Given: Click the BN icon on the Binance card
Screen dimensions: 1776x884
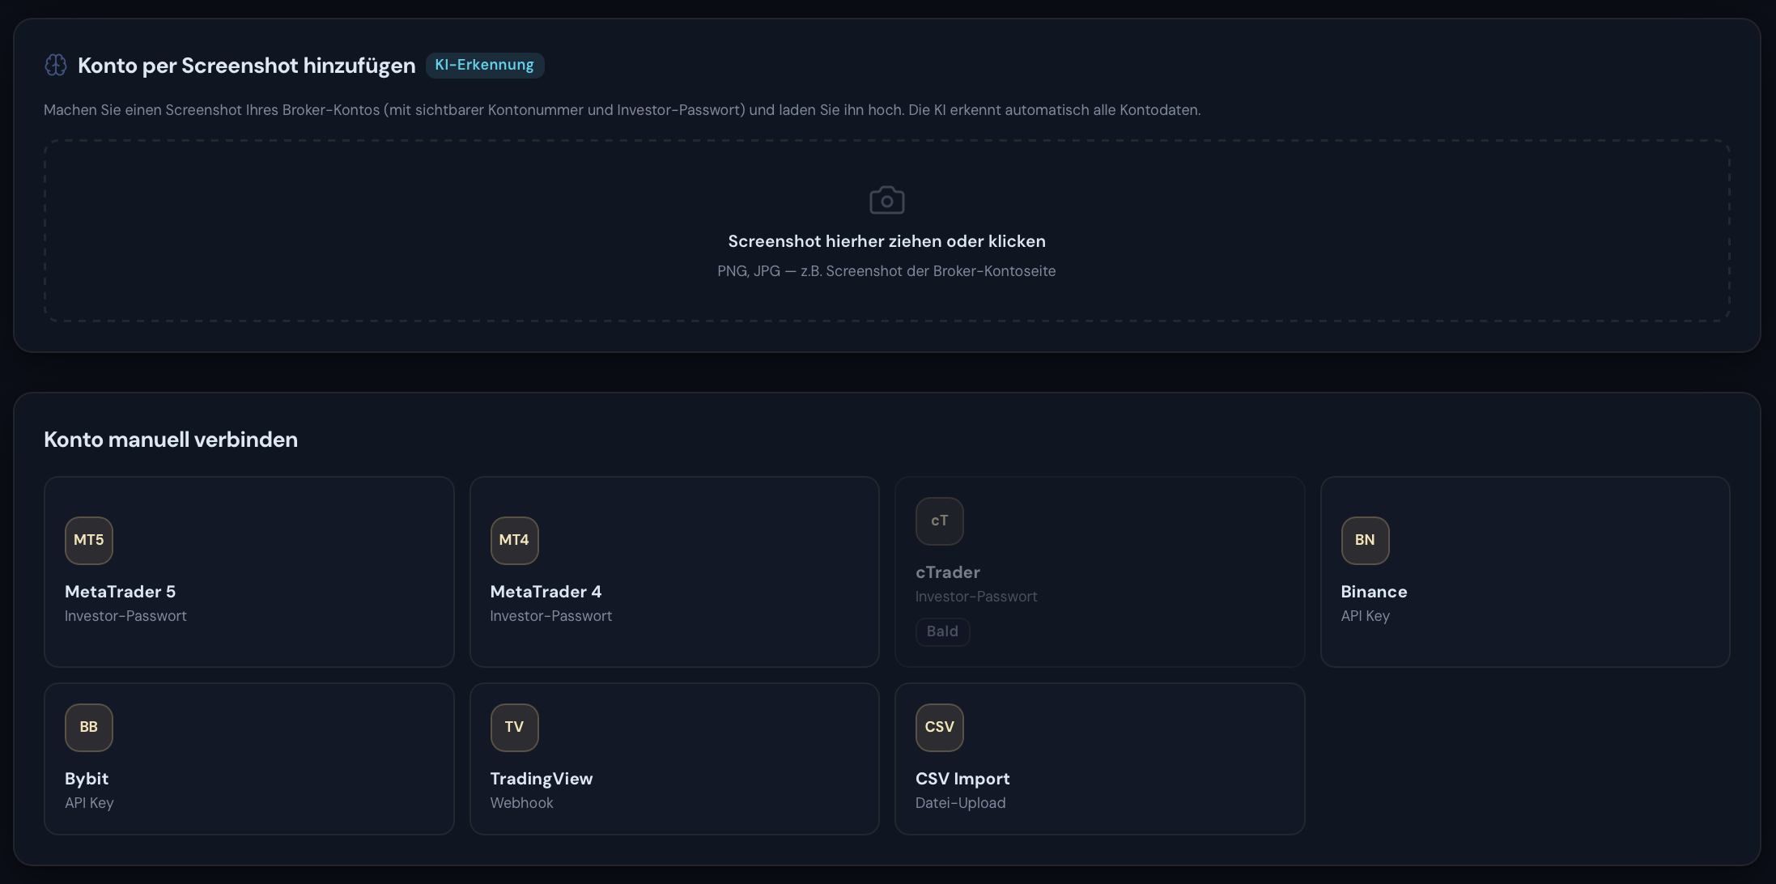Looking at the screenshot, I should [x=1364, y=540].
